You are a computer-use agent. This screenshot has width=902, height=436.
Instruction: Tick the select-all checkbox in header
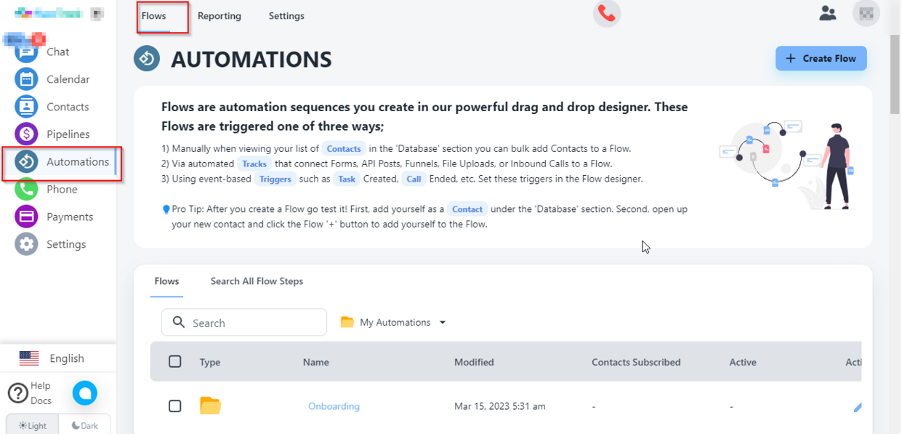click(174, 362)
